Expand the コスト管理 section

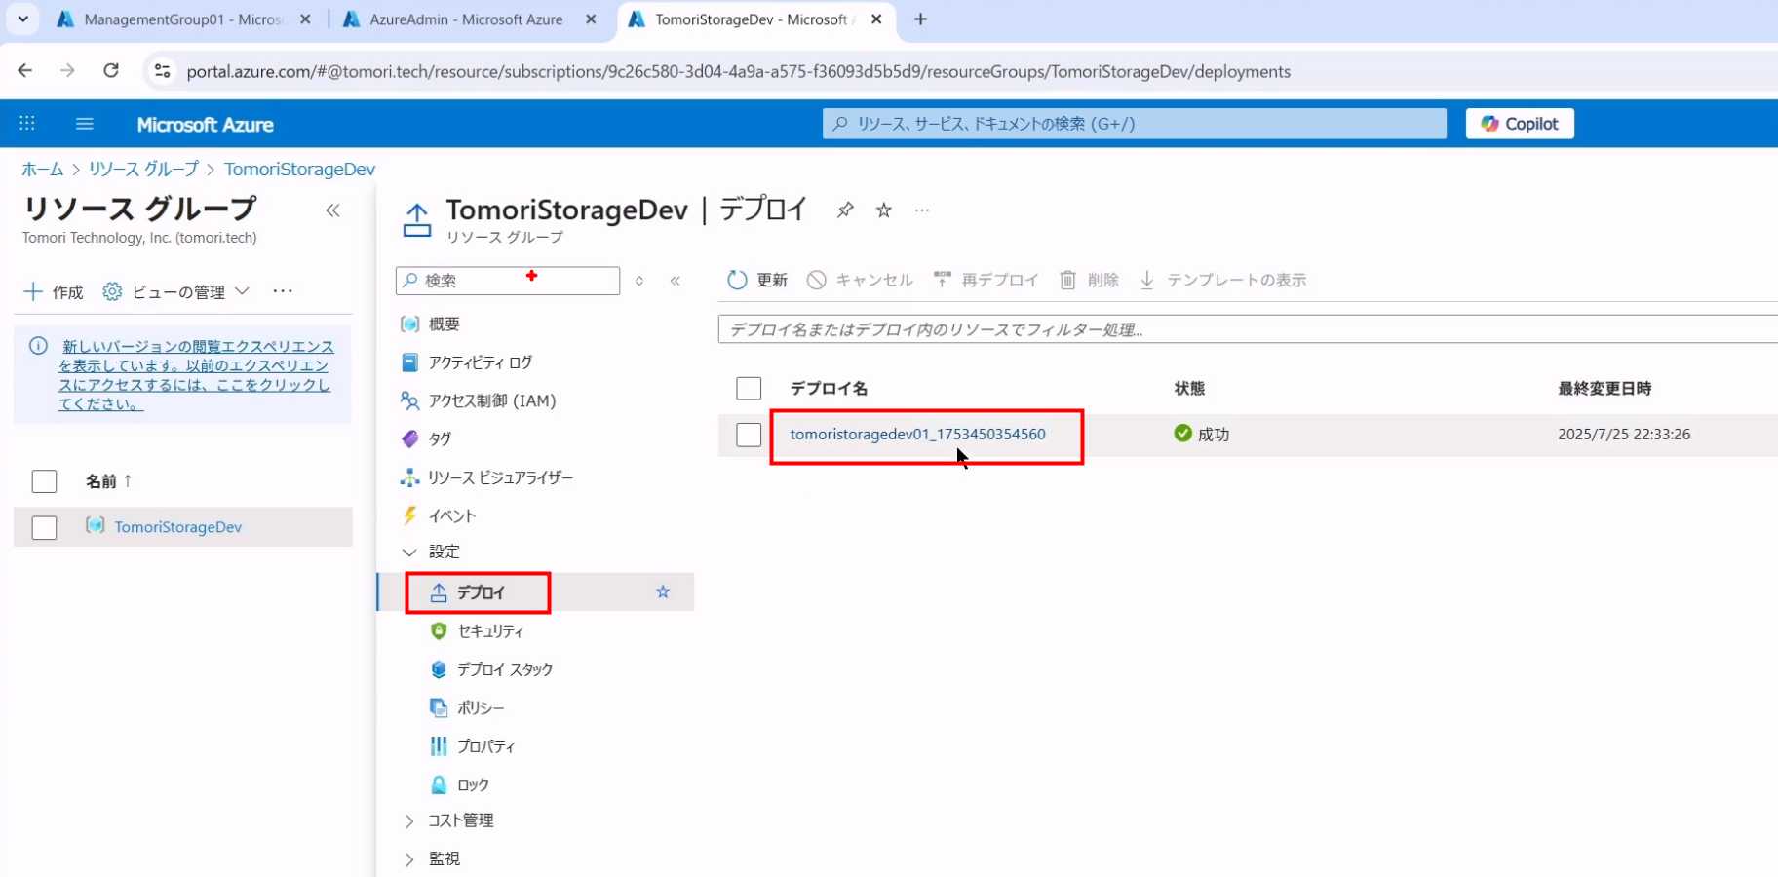click(409, 821)
